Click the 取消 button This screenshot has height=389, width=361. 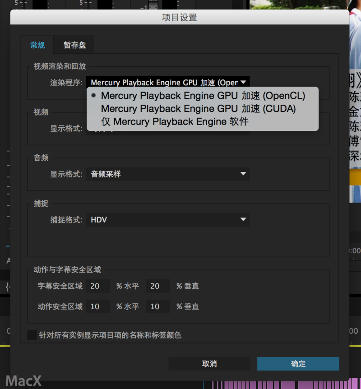pos(209,363)
